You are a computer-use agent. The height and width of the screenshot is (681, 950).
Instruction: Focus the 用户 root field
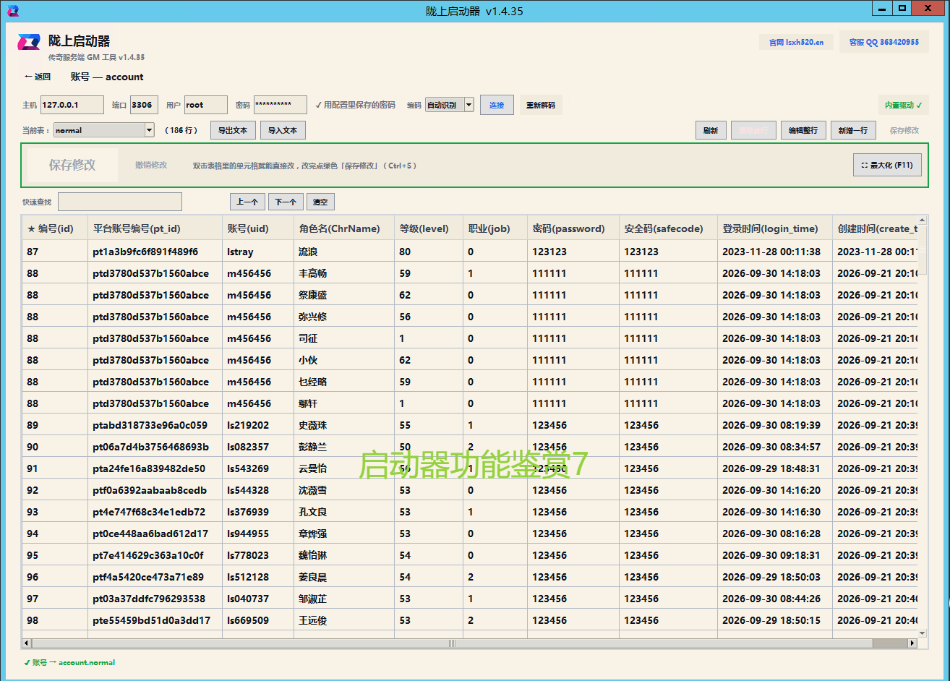(205, 105)
